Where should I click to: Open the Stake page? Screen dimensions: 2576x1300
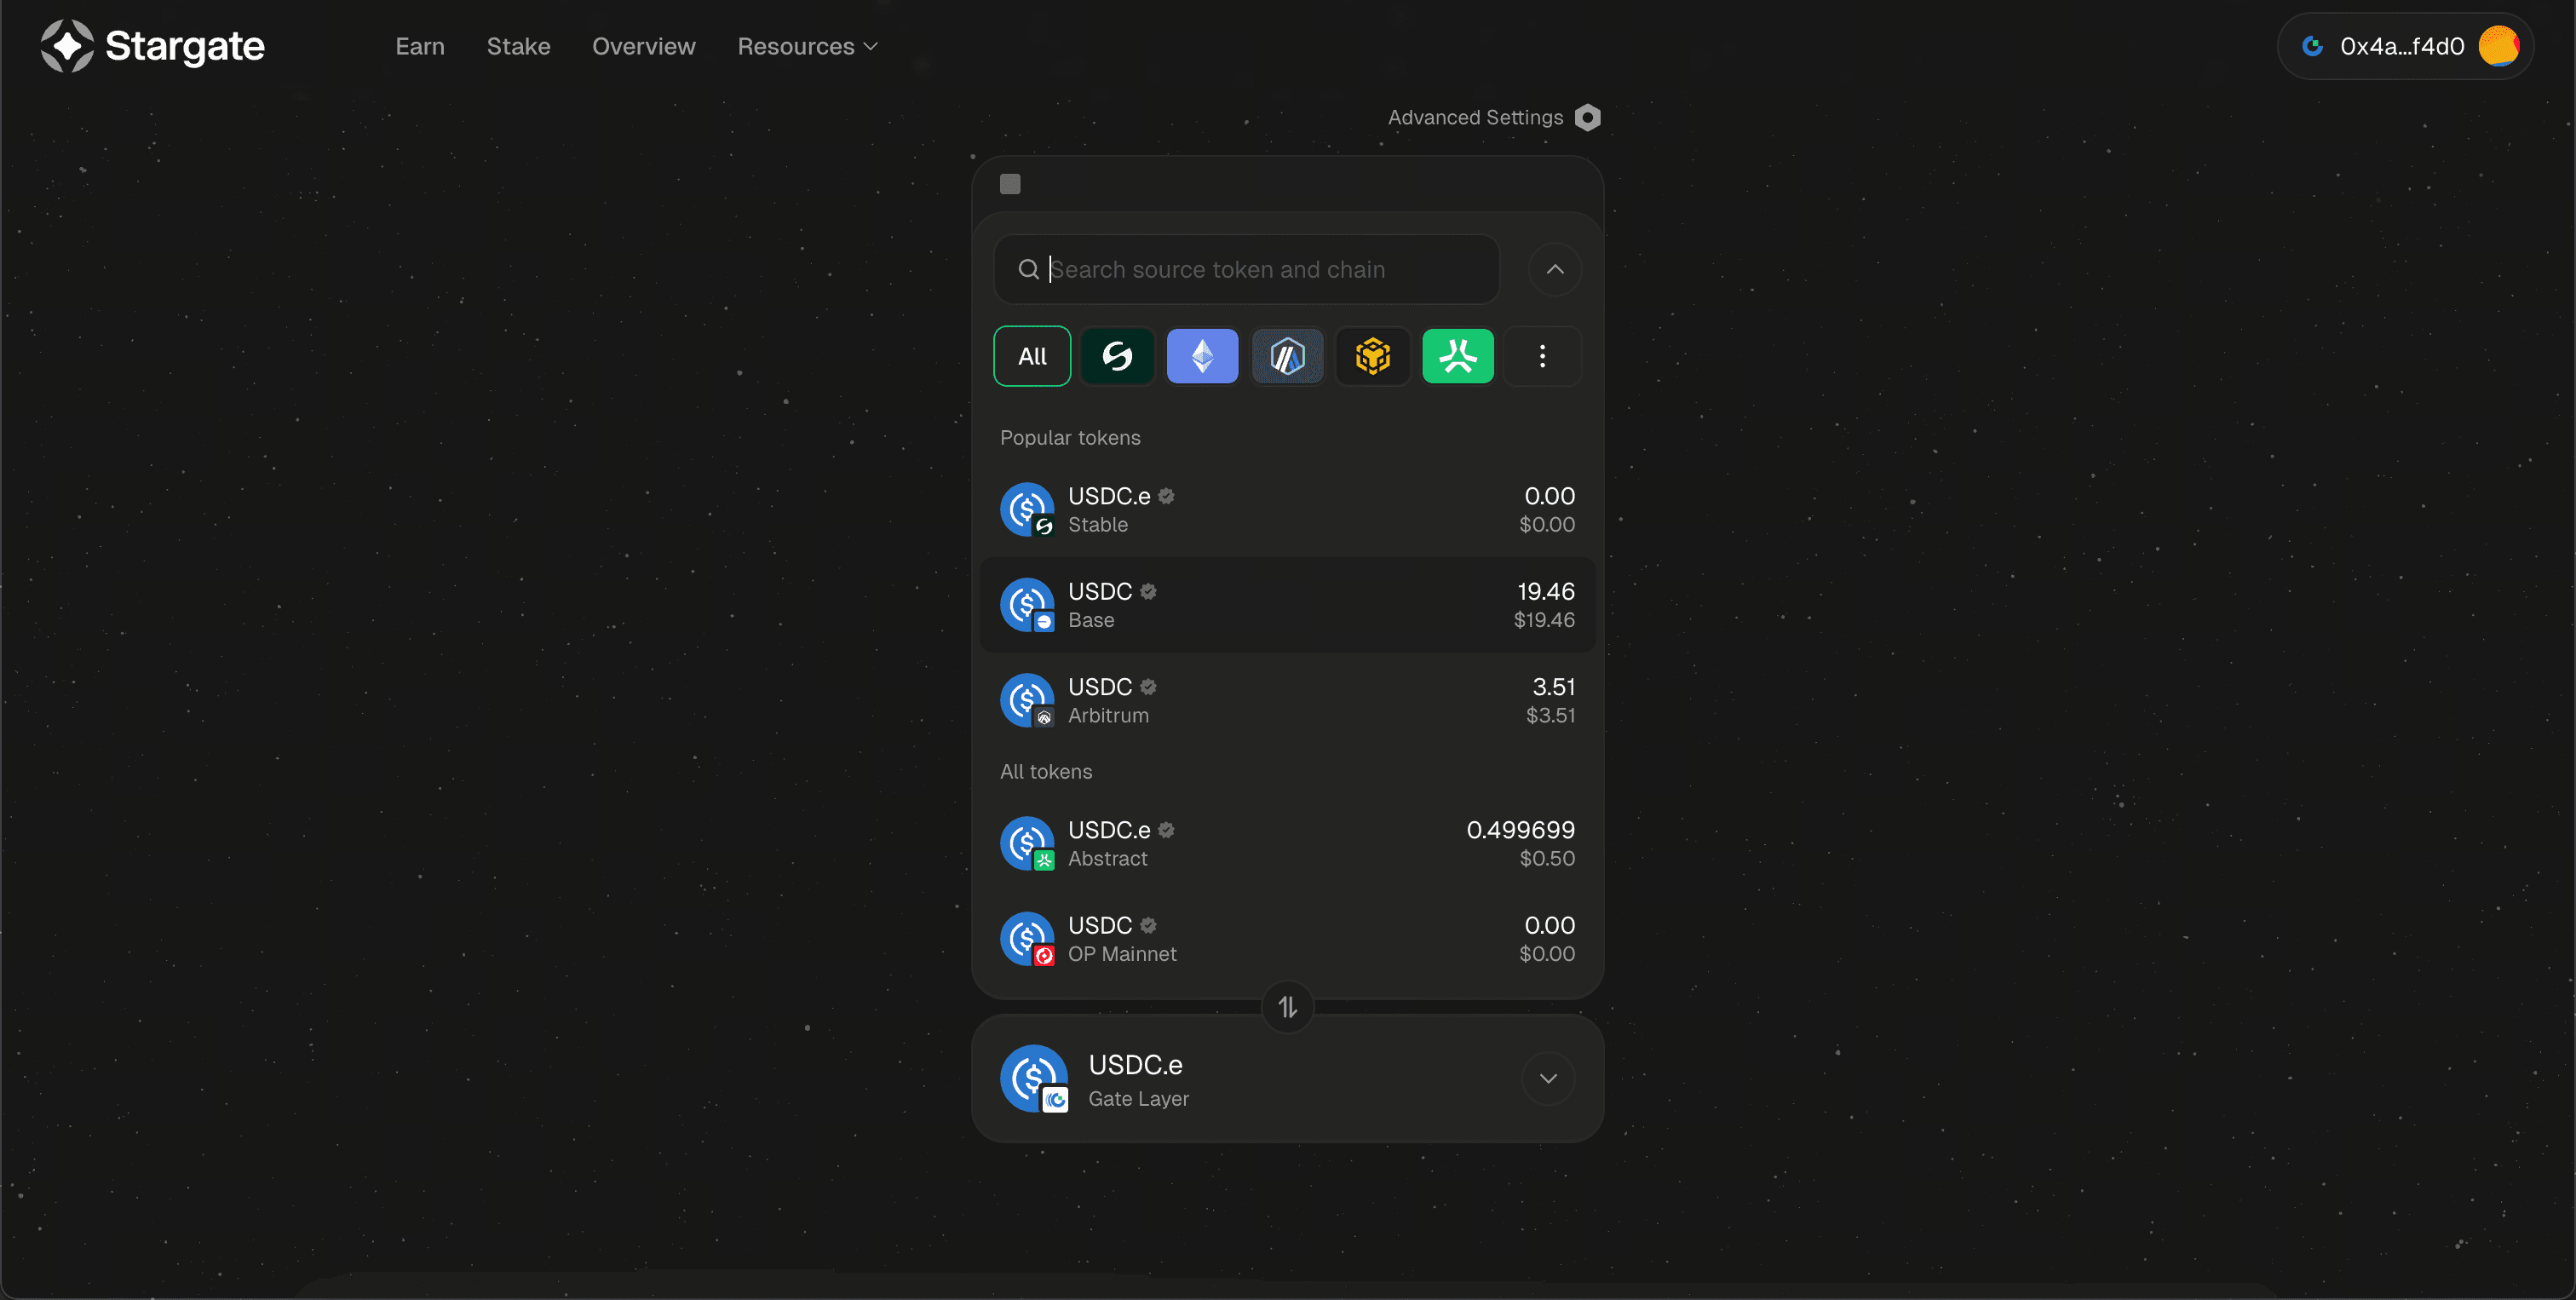tap(518, 46)
